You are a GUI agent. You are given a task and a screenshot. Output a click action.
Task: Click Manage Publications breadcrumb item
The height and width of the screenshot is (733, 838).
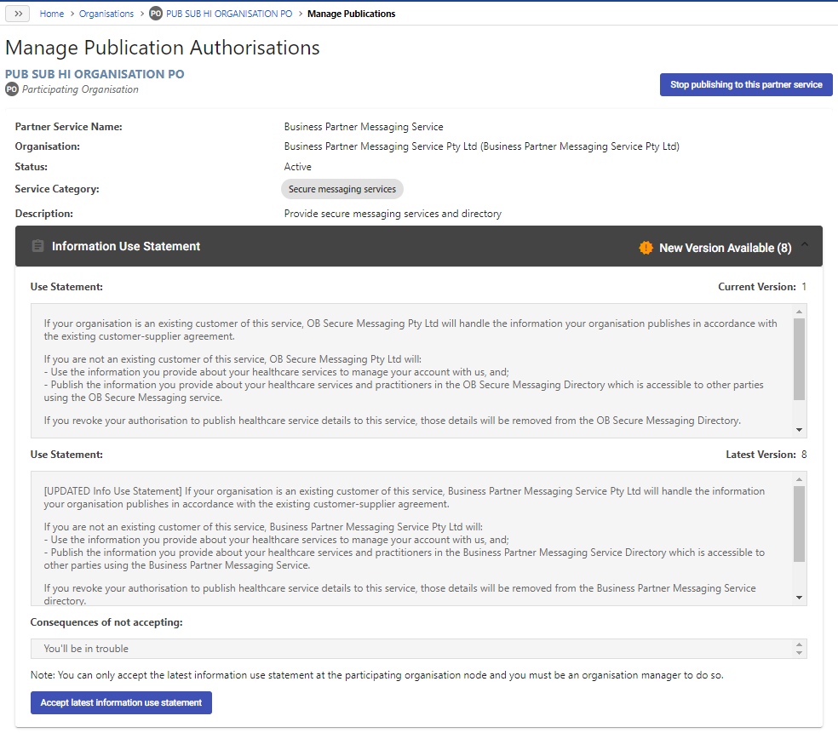(351, 14)
